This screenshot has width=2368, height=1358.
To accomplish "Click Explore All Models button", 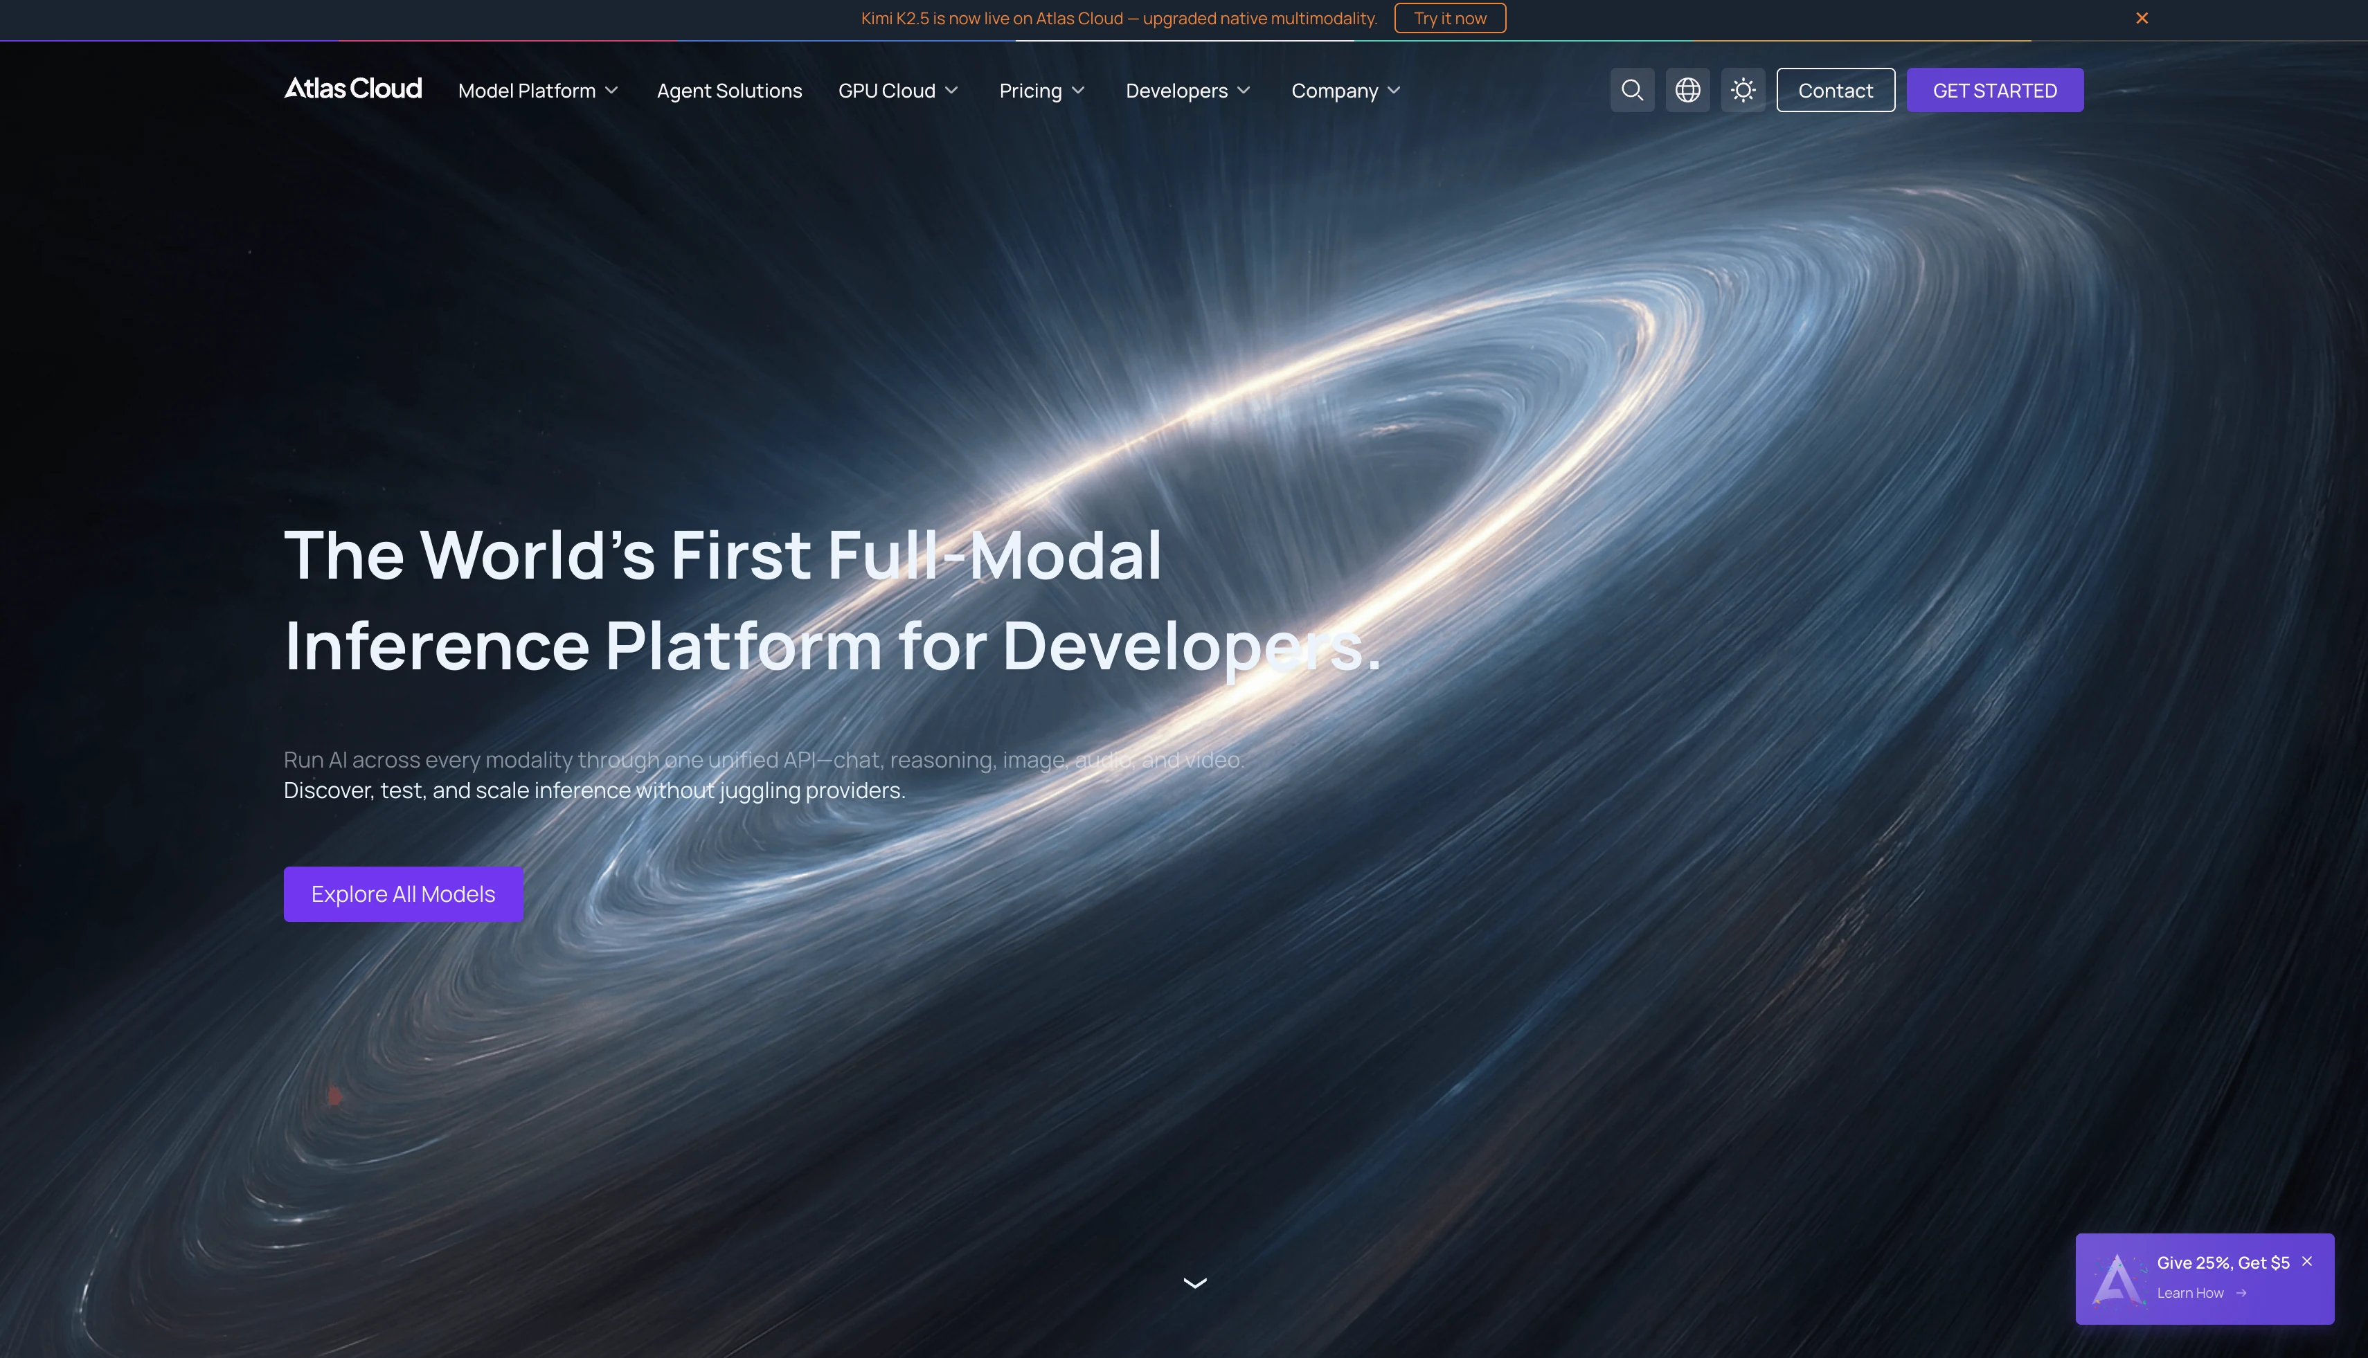I will tap(403, 894).
